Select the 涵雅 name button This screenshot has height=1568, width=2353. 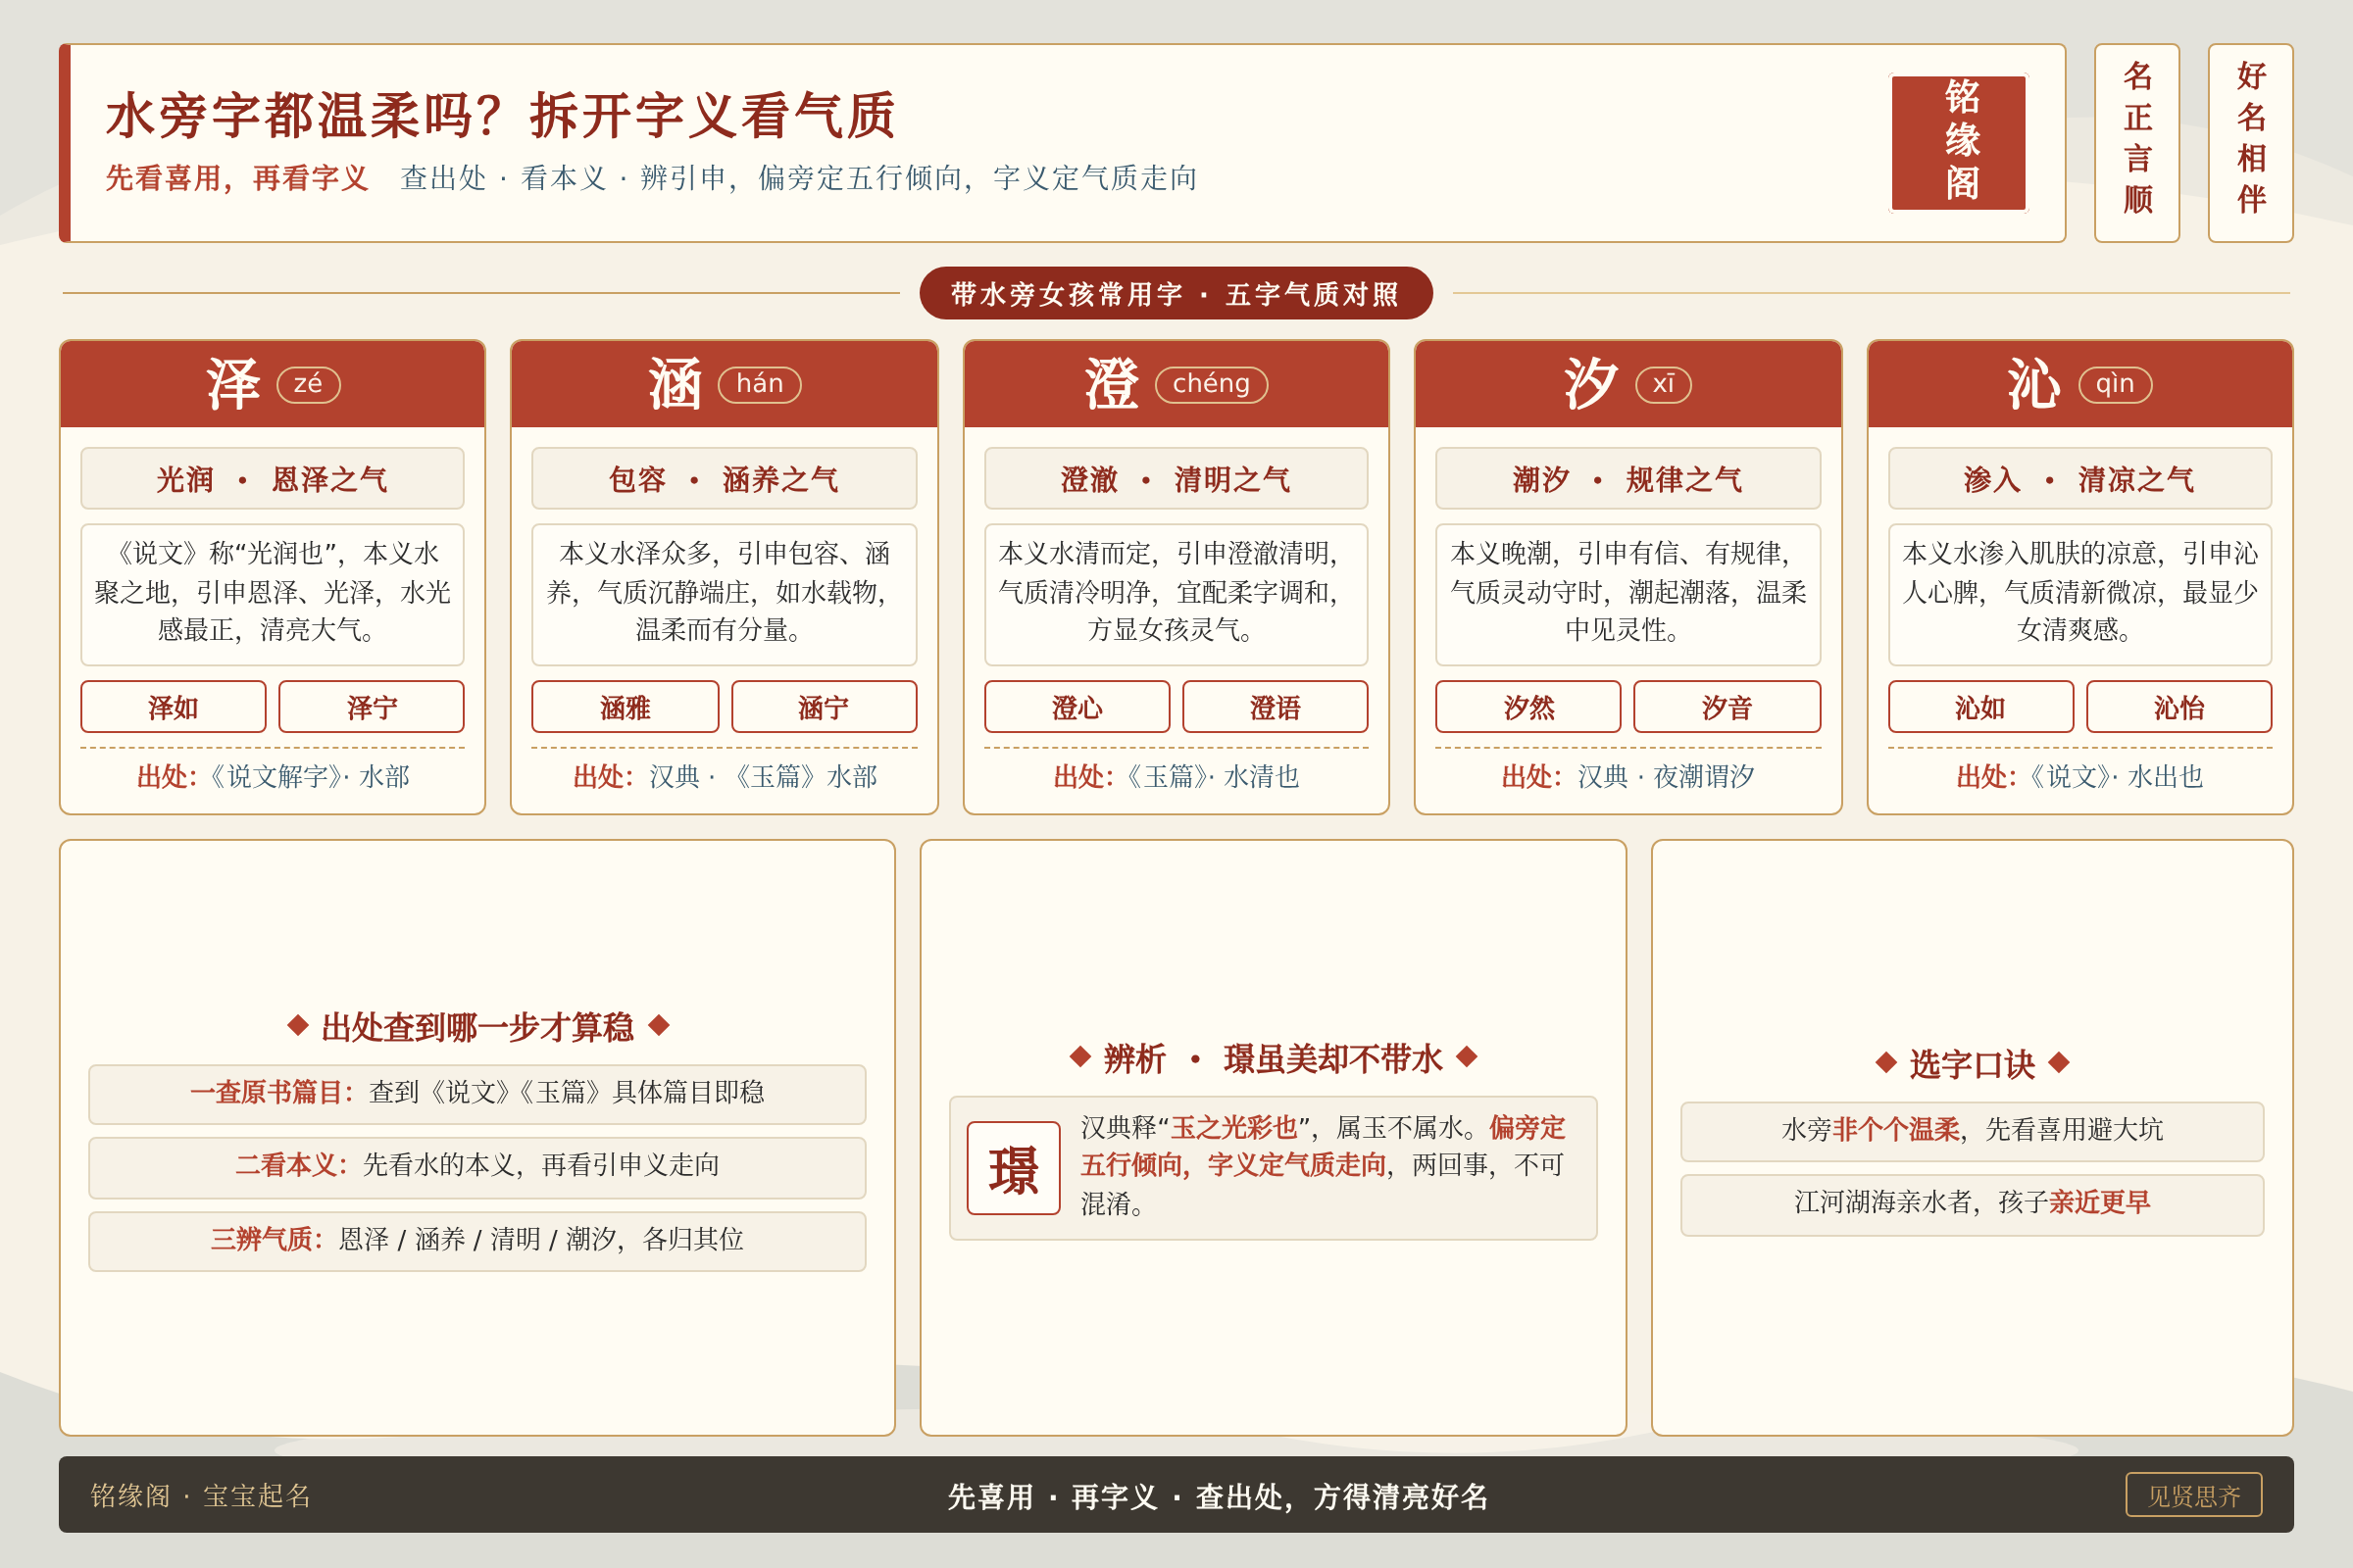(626, 707)
